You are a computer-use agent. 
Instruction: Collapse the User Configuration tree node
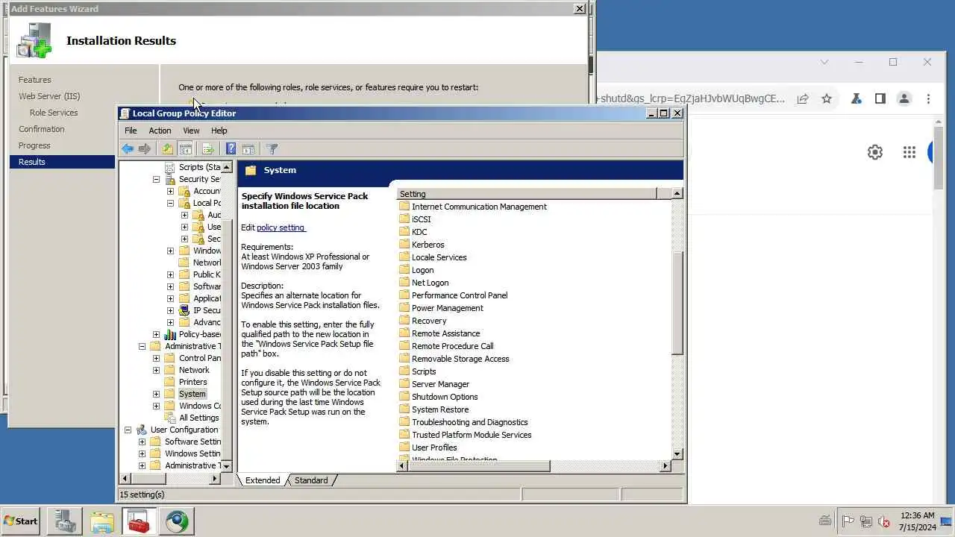[x=128, y=430]
